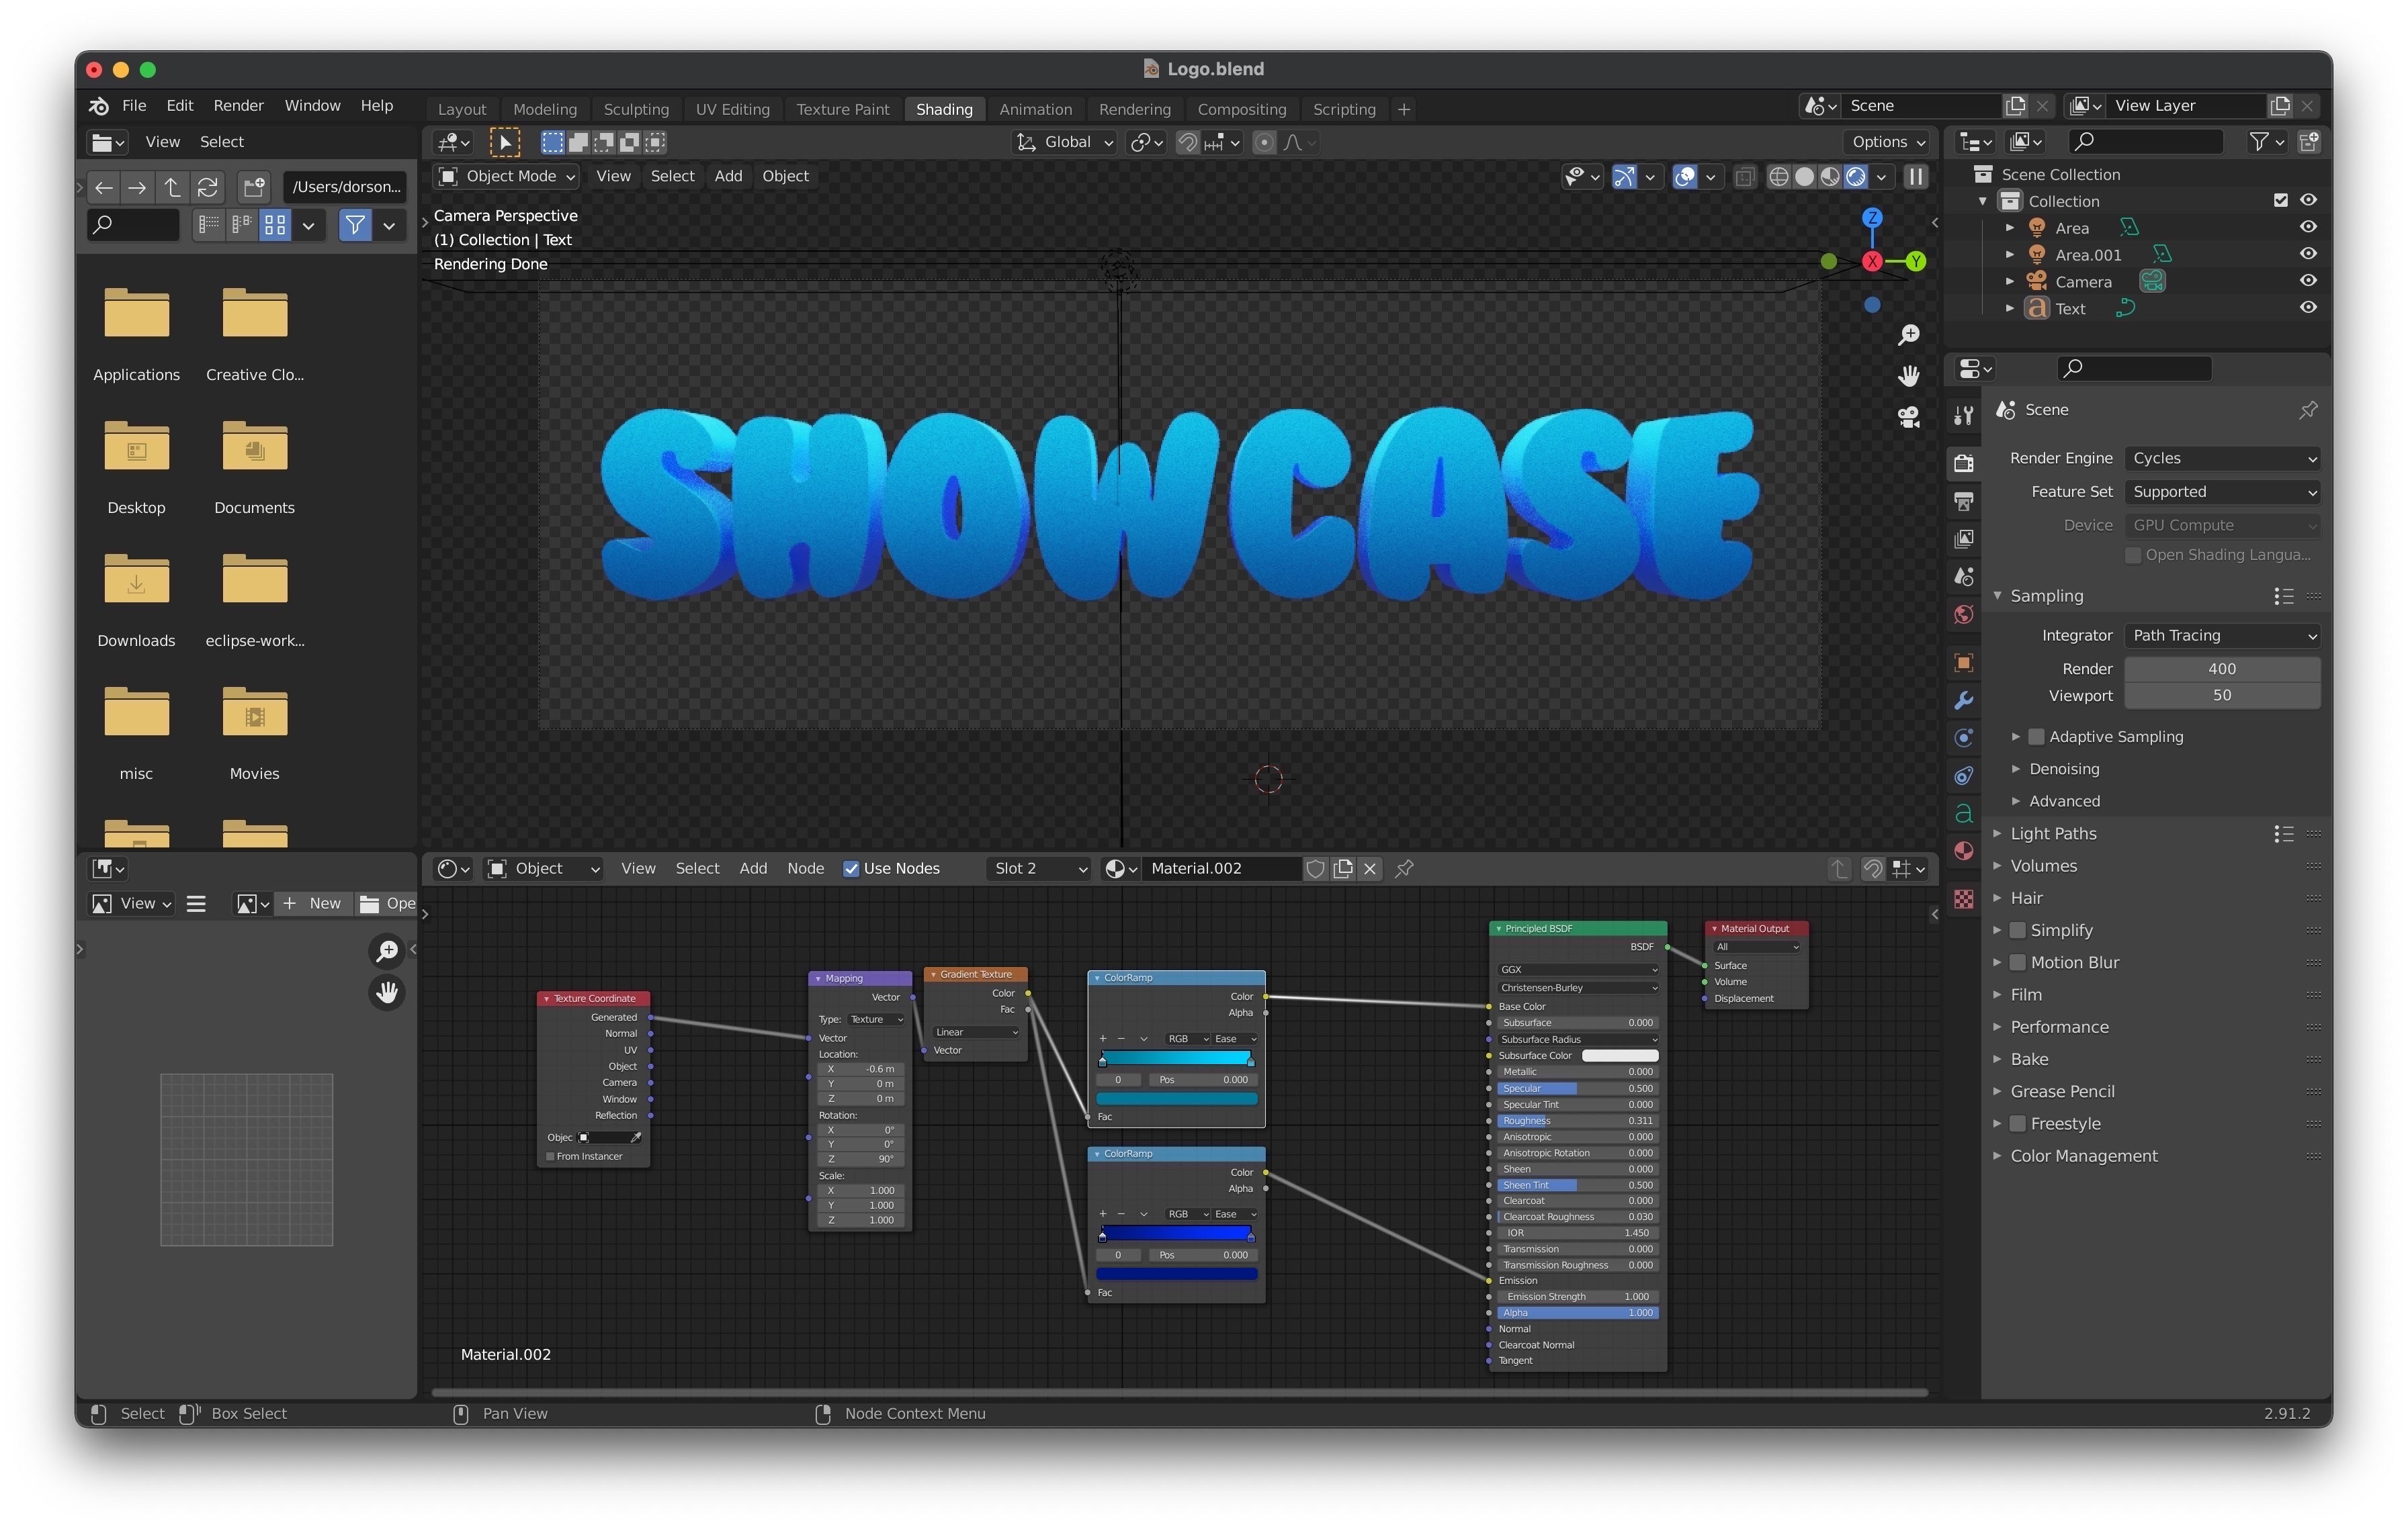Open Render Properties with the camera icon

click(x=1963, y=463)
